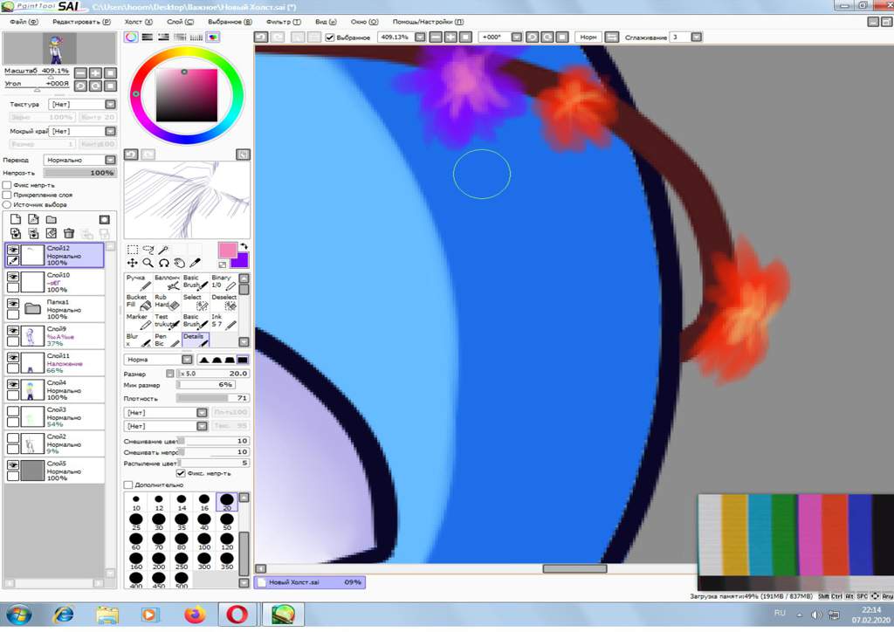Viewport: 894px width, 632px height.
Task: Delete layer with the trash icon
Action: (69, 233)
